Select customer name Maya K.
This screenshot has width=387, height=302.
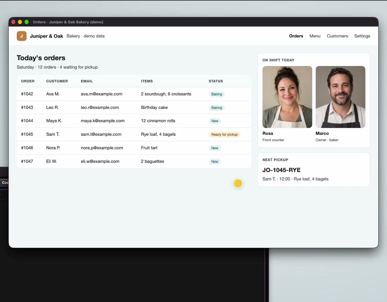coord(54,121)
